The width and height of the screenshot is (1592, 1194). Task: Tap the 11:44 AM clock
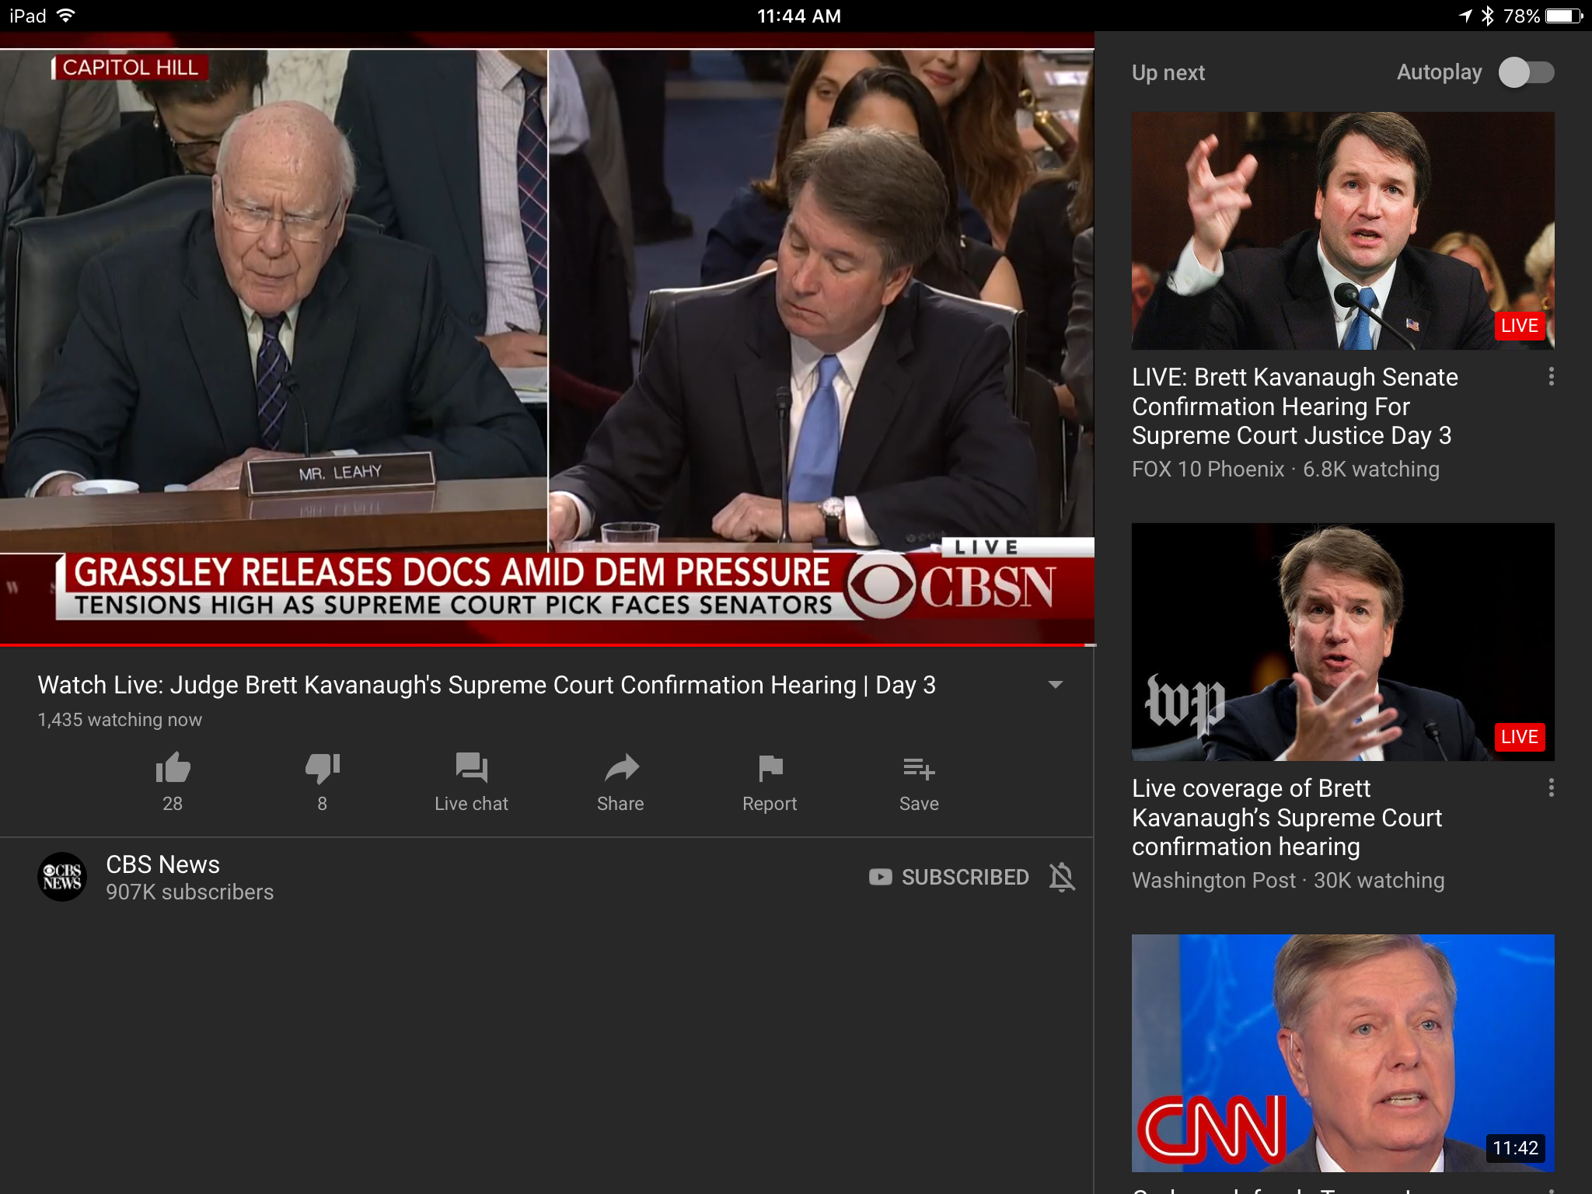click(799, 16)
